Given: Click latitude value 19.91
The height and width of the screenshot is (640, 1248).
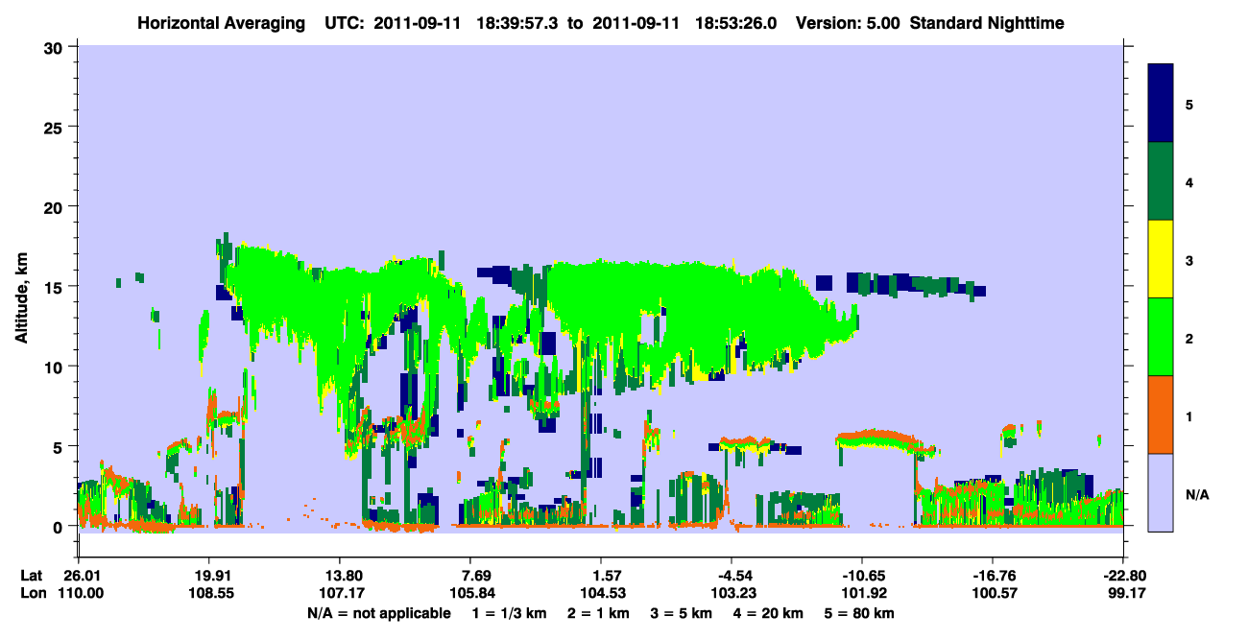Looking at the screenshot, I should [x=208, y=576].
